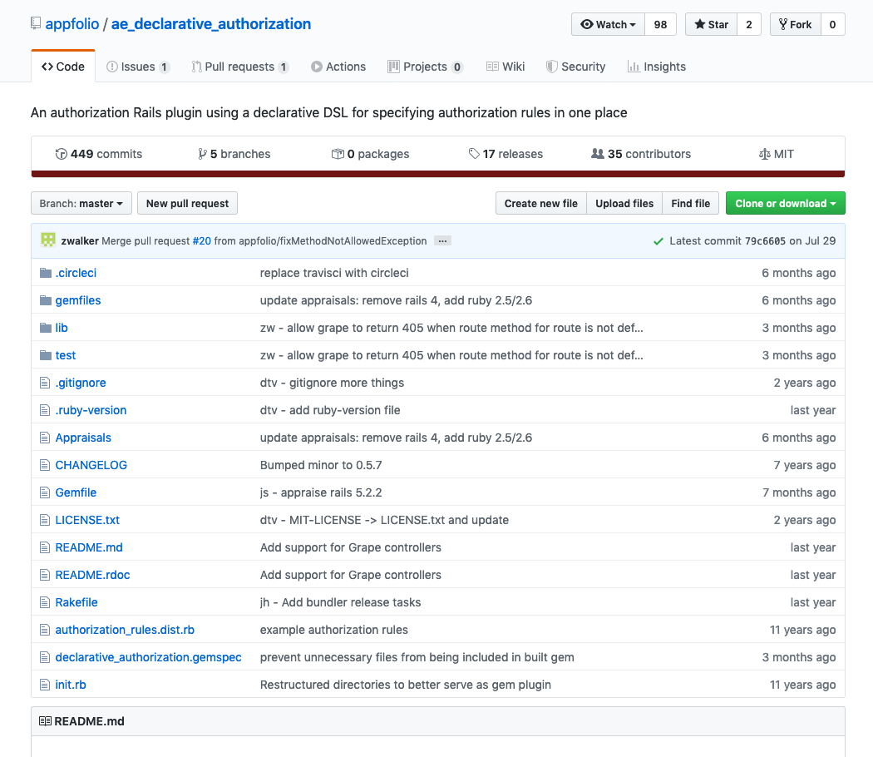Image resolution: width=873 pixels, height=757 pixels.
Task: Open the watchers count 98
Action: click(660, 24)
